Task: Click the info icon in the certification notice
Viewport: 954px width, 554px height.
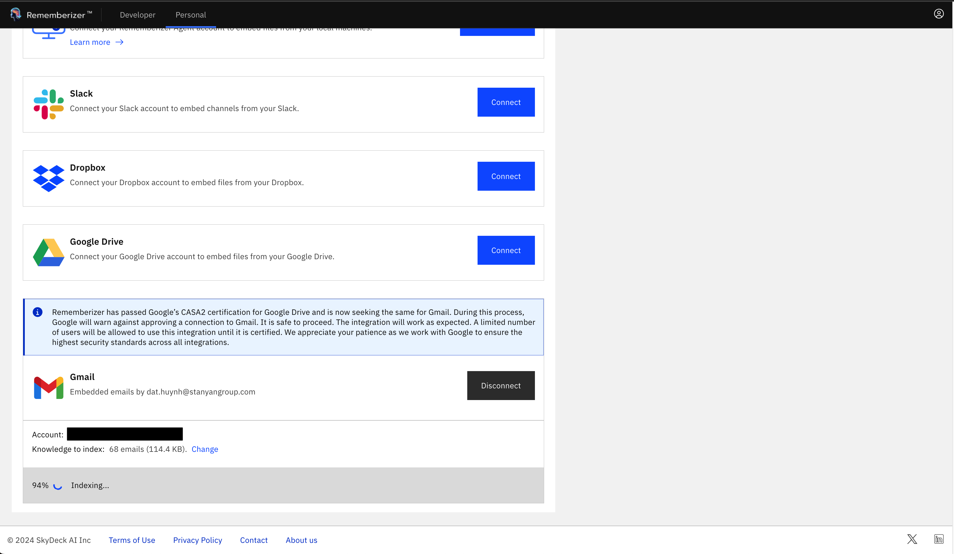Action: [x=38, y=312]
